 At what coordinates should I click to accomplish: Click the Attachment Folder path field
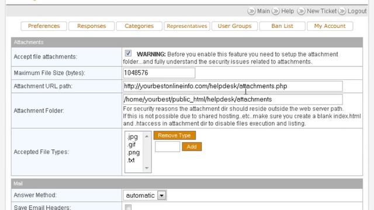[233, 99]
